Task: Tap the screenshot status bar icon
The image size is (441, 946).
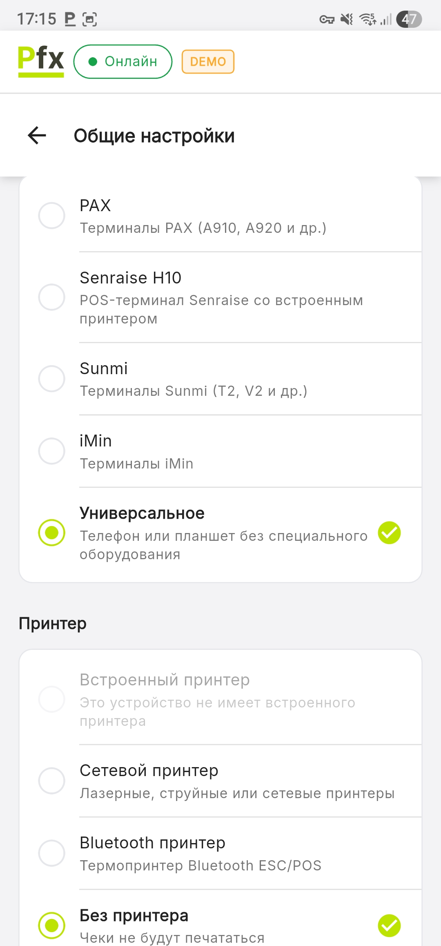Action: coord(90,19)
